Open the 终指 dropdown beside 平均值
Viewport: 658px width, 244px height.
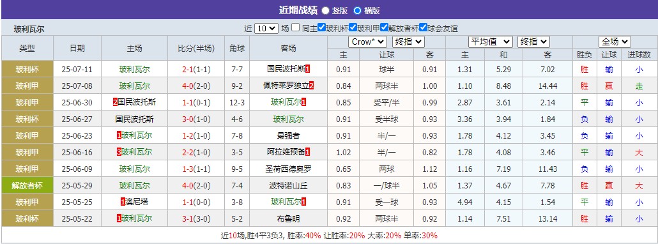tap(533, 42)
